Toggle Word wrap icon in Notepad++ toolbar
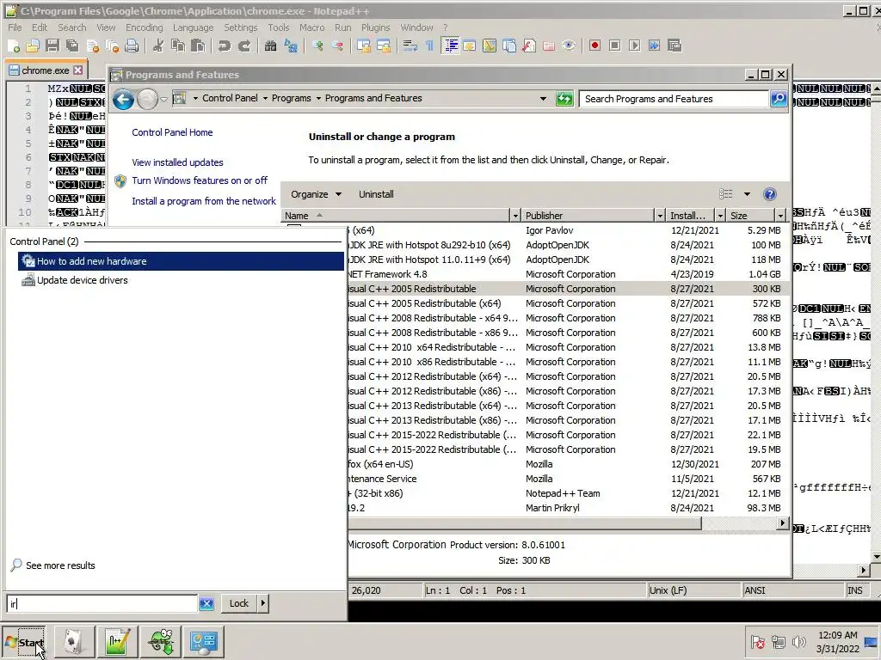The width and height of the screenshot is (881, 660). click(410, 46)
